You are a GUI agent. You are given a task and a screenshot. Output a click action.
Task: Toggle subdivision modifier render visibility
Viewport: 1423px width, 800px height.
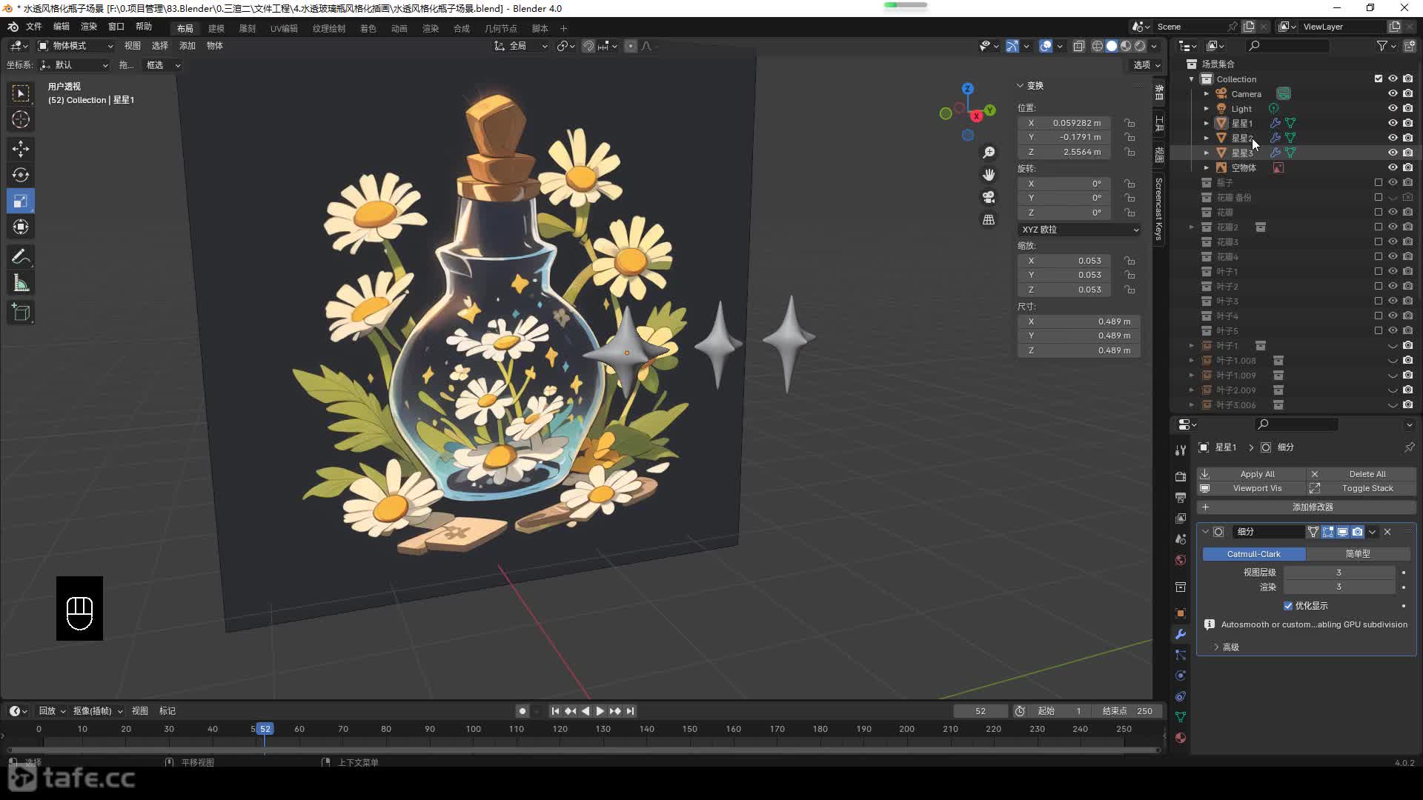[1357, 532]
